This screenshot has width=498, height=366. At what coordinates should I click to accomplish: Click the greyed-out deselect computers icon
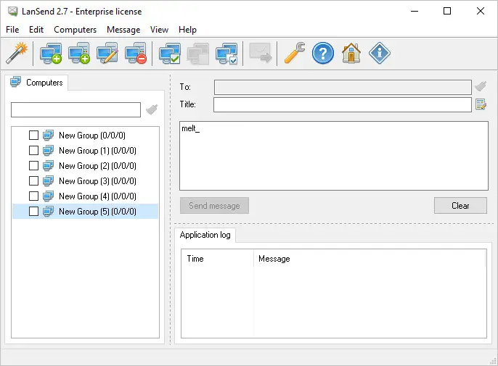pyautogui.click(x=198, y=53)
